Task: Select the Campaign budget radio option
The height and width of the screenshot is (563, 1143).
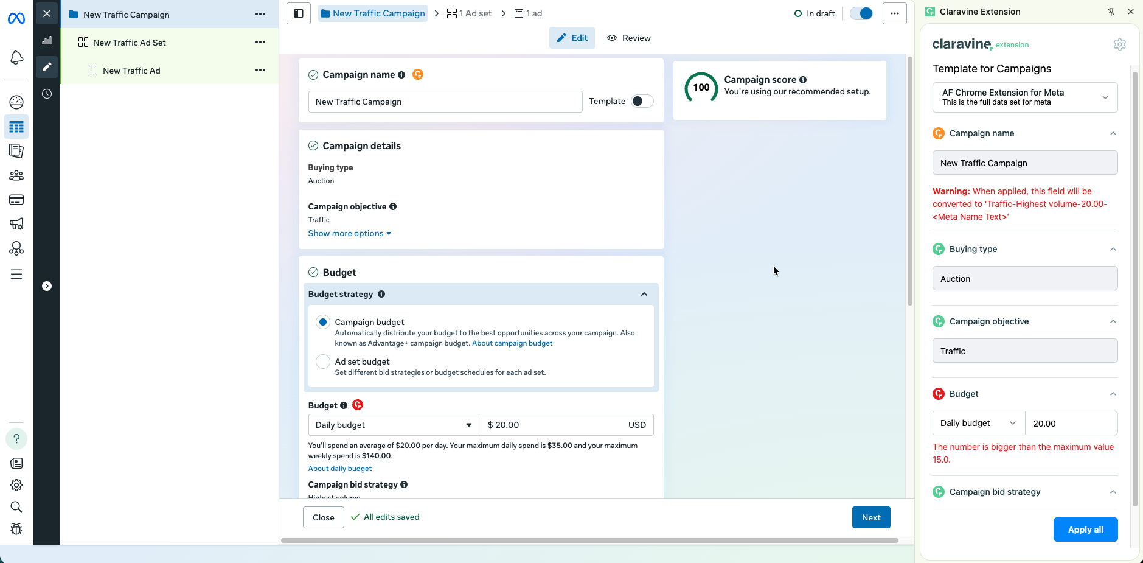Action: pyautogui.click(x=323, y=322)
